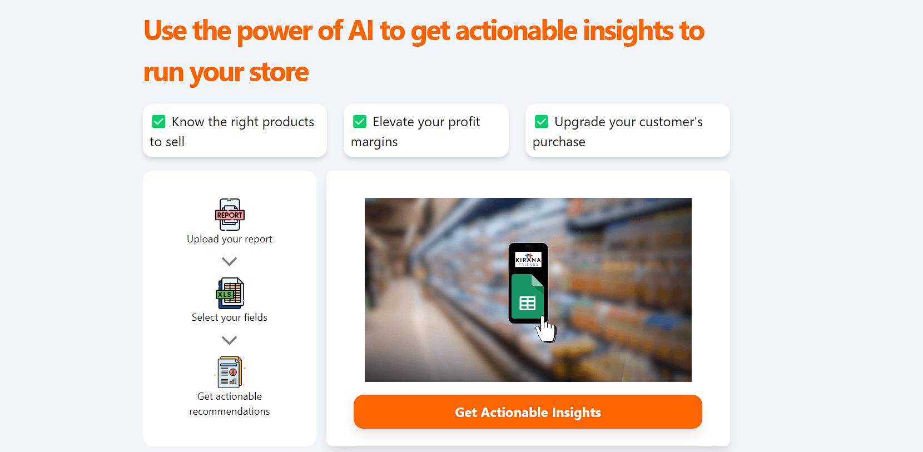Click the Kirana Friends logo on phone
The width and height of the screenshot is (923, 452).
pyautogui.click(x=528, y=259)
